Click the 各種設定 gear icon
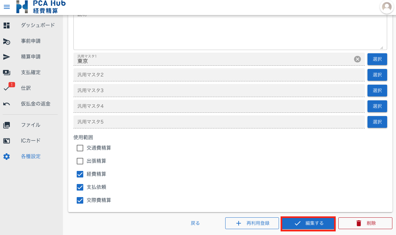The height and width of the screenshot is (235, 396). tap(7, 157)
